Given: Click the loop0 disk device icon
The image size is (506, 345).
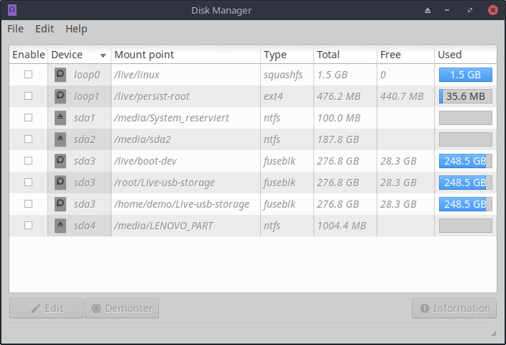Looking at the screenshot, I should (x=60, y=74).
